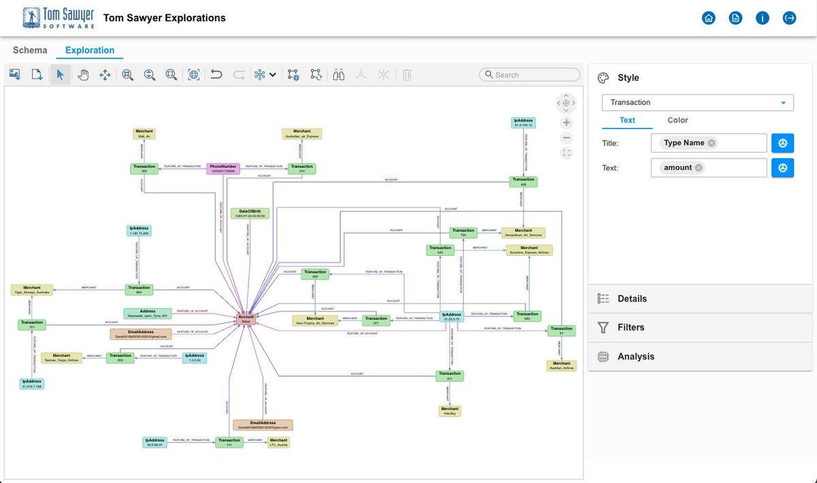Click the export file toolbar icon
This screenshot has width=817, height=483.
pyautogui.click(x=37, y=75)
